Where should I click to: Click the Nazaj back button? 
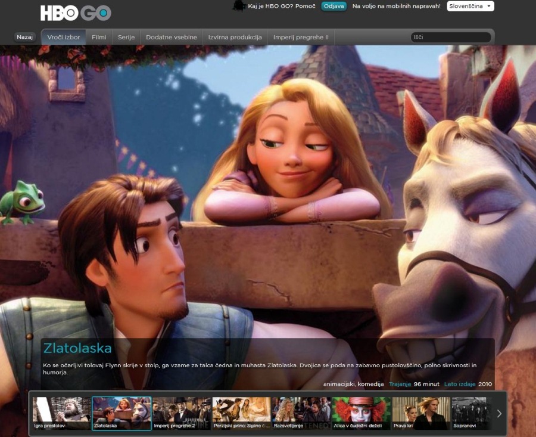[24, 37]
